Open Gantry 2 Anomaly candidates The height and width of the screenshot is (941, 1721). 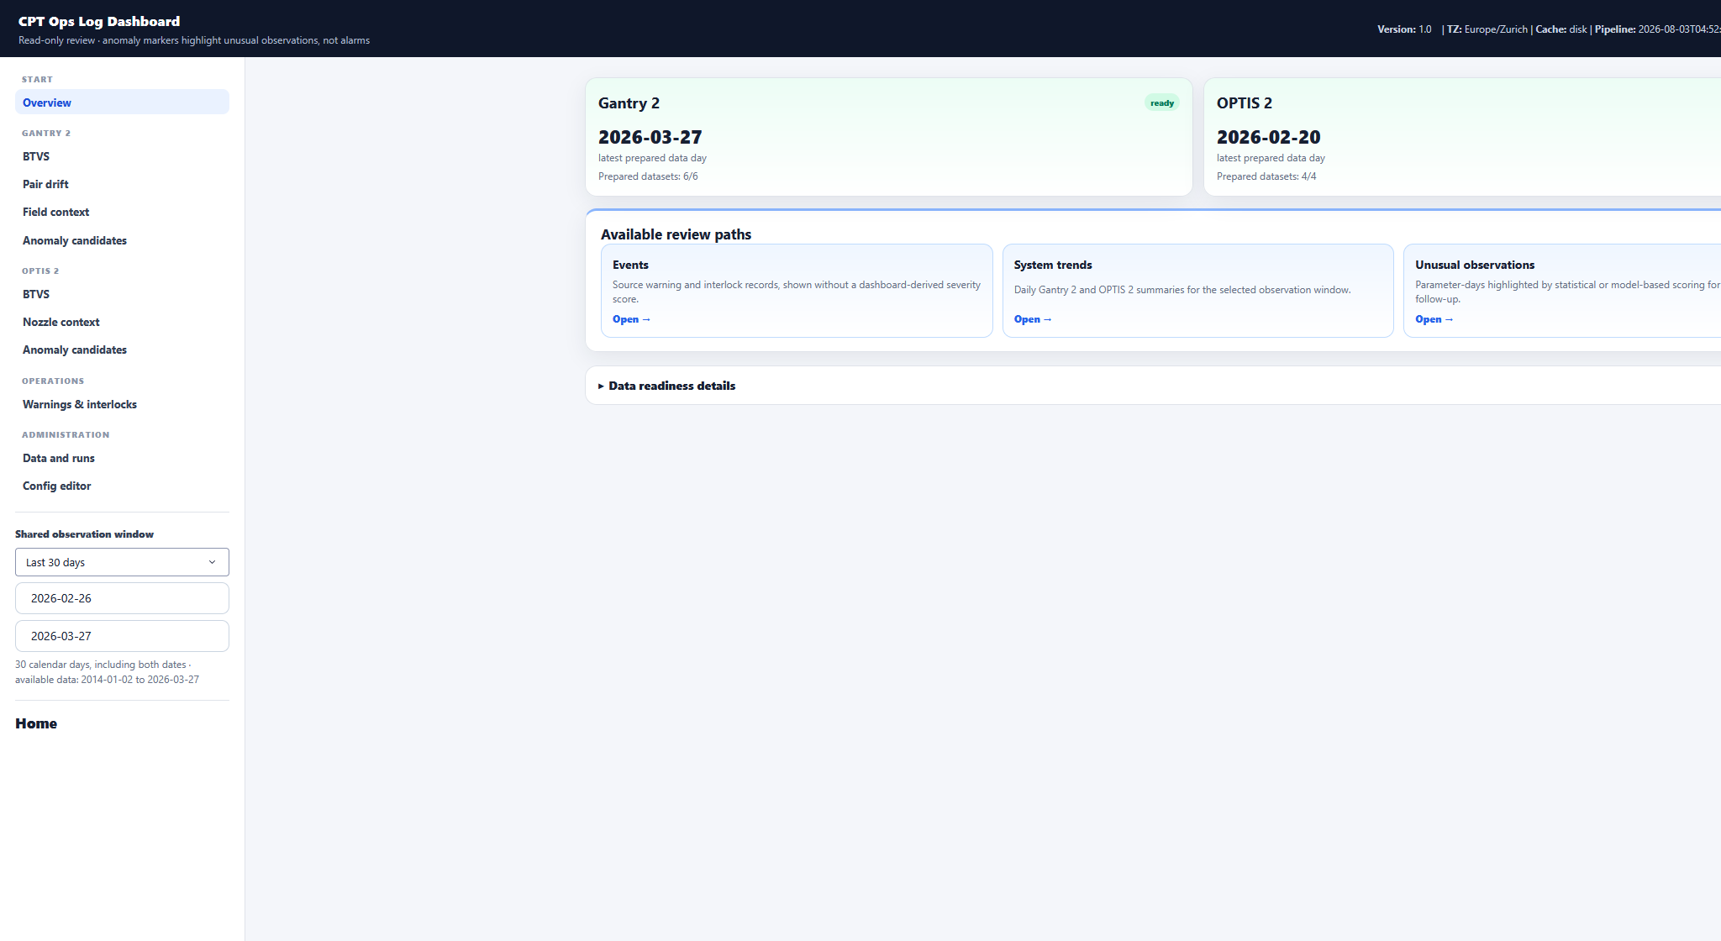pos(122,240)
